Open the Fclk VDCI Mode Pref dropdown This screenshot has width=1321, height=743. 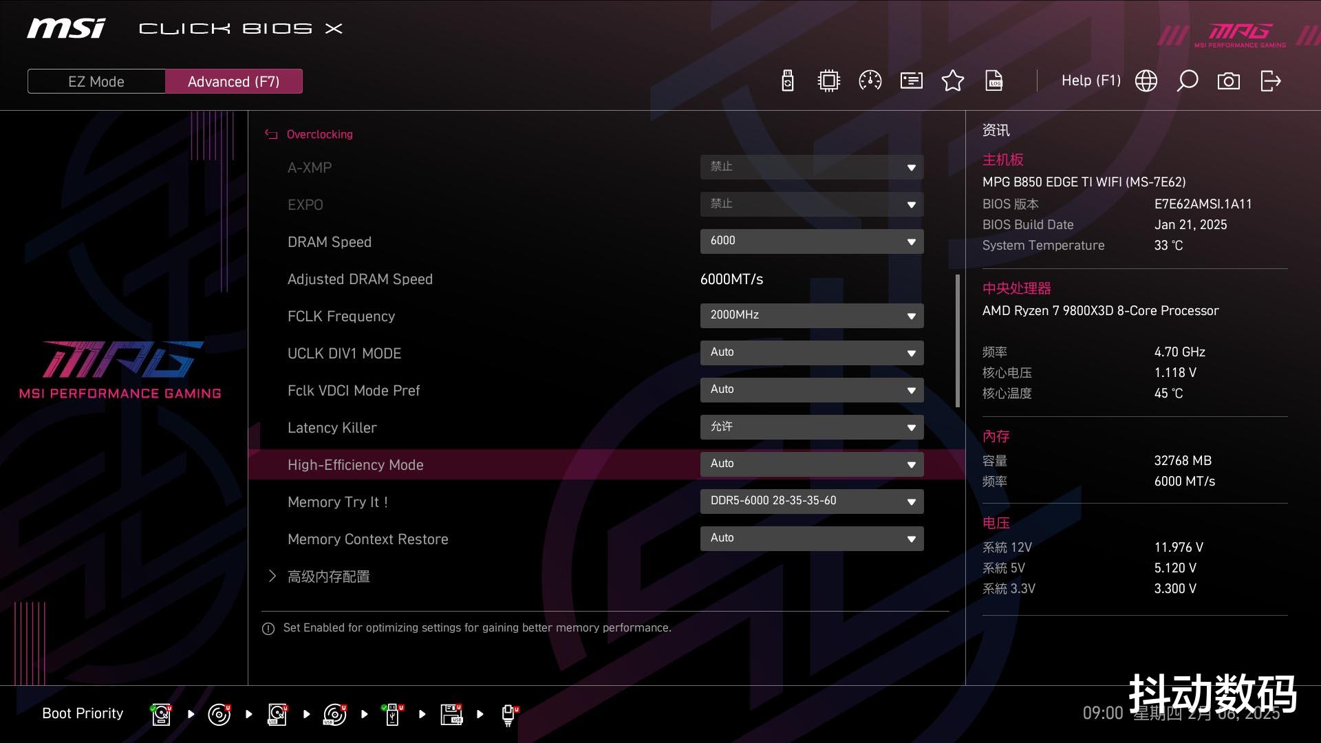coord(812,390)
